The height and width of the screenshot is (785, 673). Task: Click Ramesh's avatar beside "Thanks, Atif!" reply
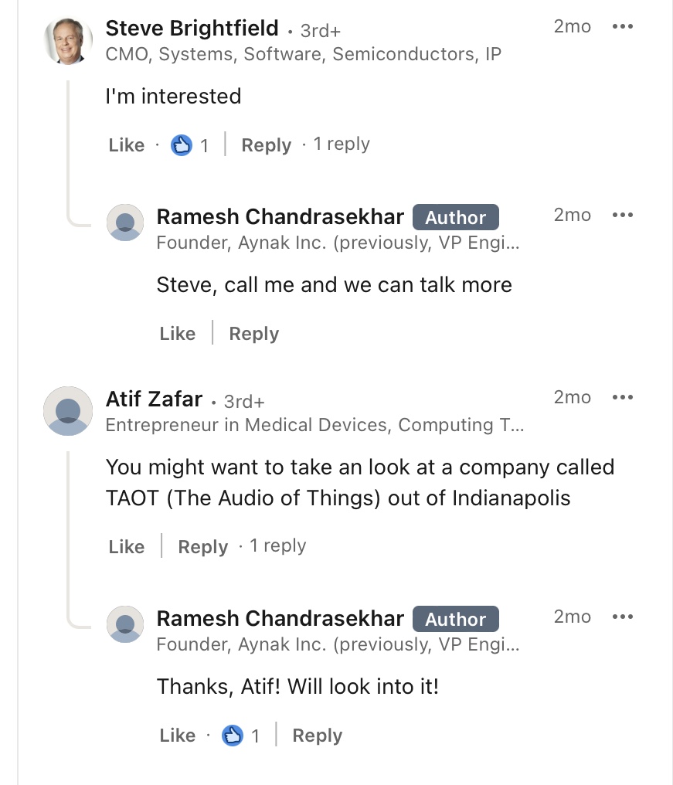click(x=124, y=624)
